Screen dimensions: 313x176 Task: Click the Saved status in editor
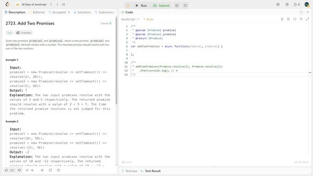127,162
